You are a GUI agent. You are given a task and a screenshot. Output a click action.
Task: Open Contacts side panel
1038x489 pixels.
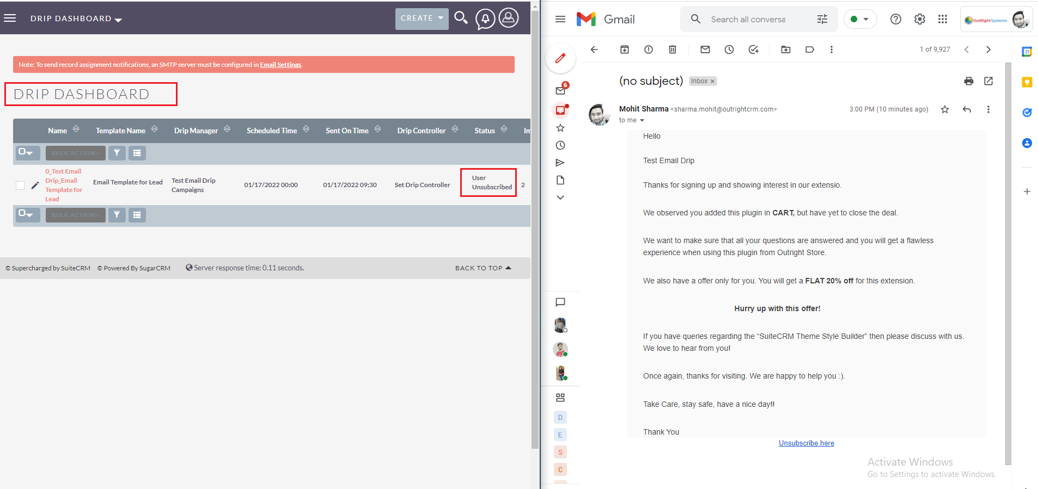point(1027,143)
